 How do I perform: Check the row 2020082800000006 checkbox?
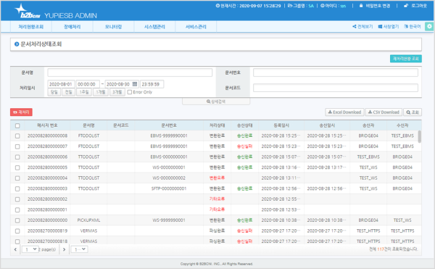(x=17, y=157)
